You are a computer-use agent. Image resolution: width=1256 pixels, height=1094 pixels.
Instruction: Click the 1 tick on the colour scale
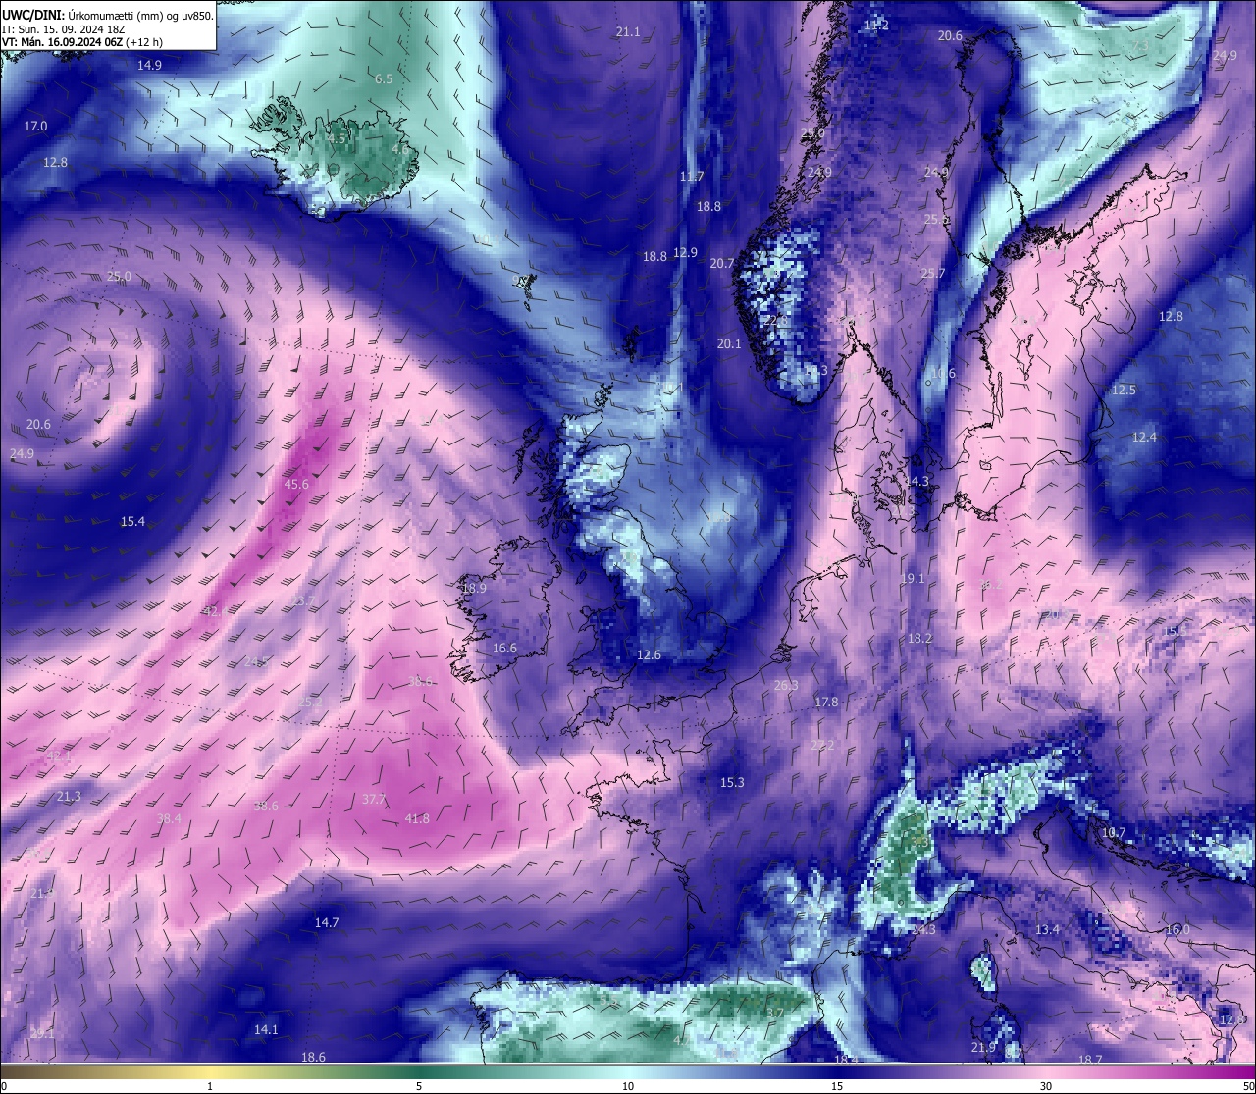click(210, 1086)
